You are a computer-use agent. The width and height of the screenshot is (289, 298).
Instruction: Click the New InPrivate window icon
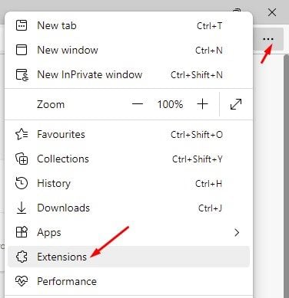(22, 75)
